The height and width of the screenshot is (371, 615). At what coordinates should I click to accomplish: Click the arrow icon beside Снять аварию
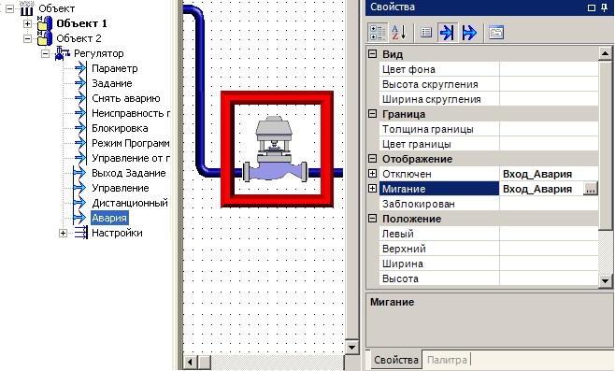[80, 98]
